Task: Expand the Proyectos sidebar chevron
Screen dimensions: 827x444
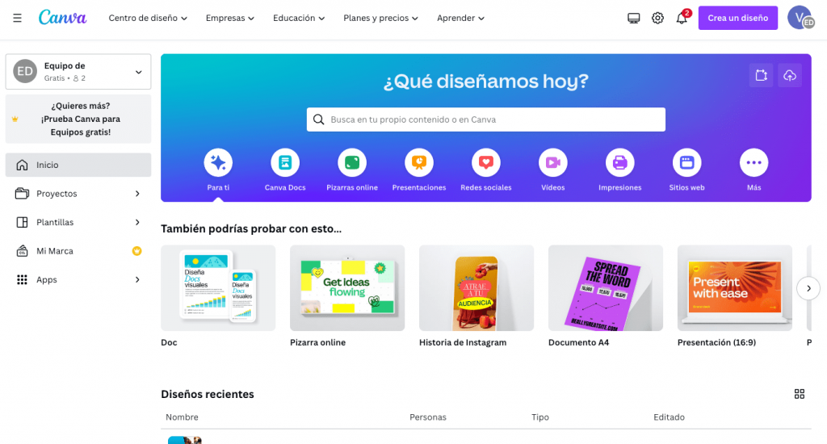Action: pyautogui.click(x=137, y=194)
